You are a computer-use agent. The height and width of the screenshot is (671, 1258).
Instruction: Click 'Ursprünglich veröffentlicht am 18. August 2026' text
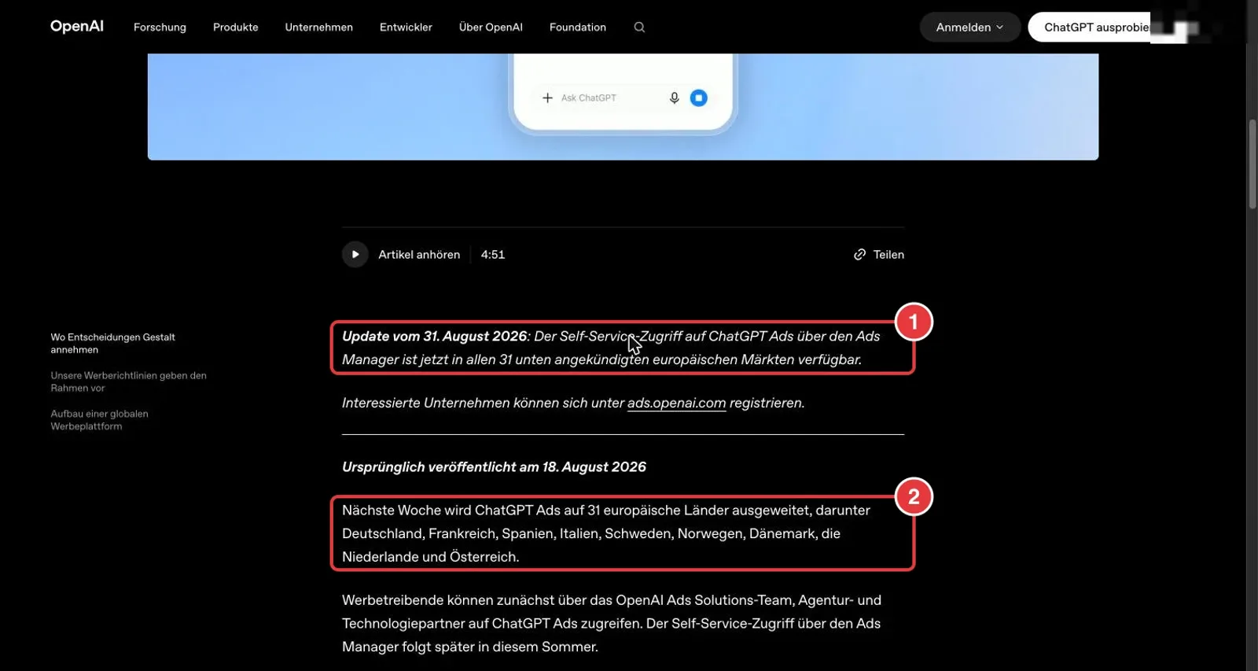coord(494,466)
